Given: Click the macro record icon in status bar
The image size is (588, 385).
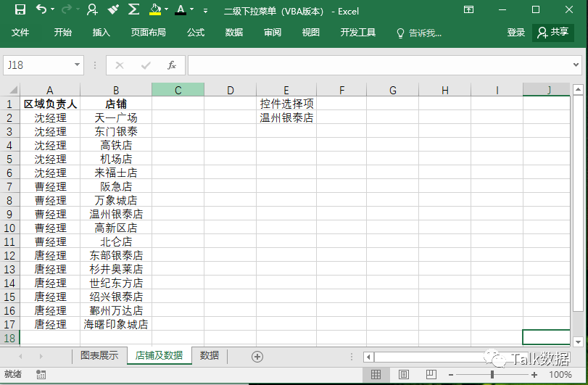Looking at the screenshot, I should pos(41,375).
